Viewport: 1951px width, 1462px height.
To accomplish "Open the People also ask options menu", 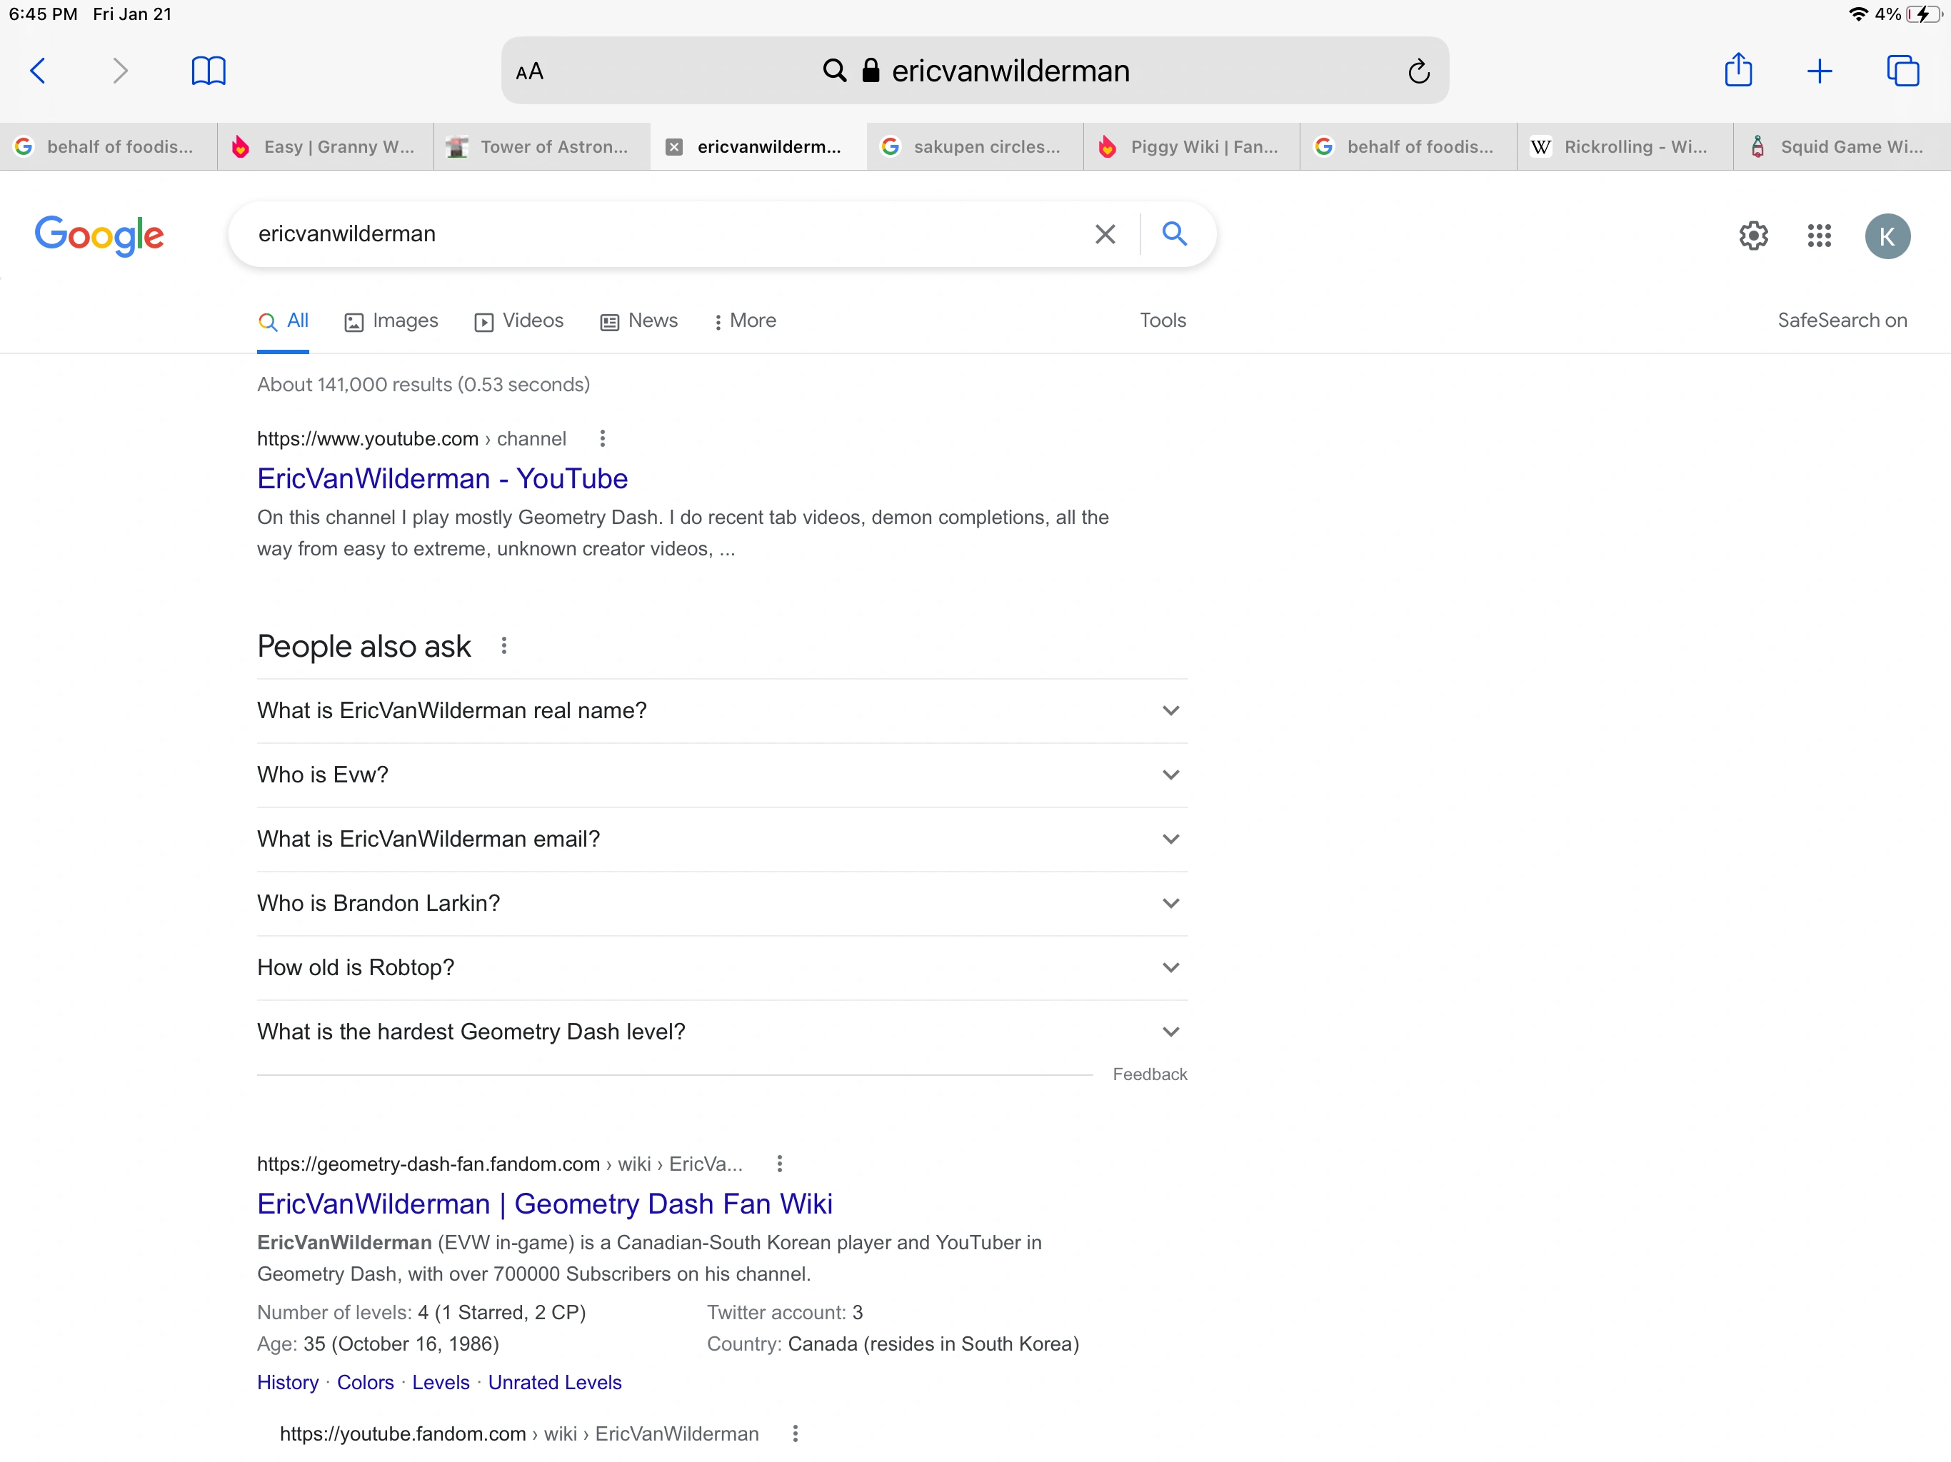I will coord(503,645).
